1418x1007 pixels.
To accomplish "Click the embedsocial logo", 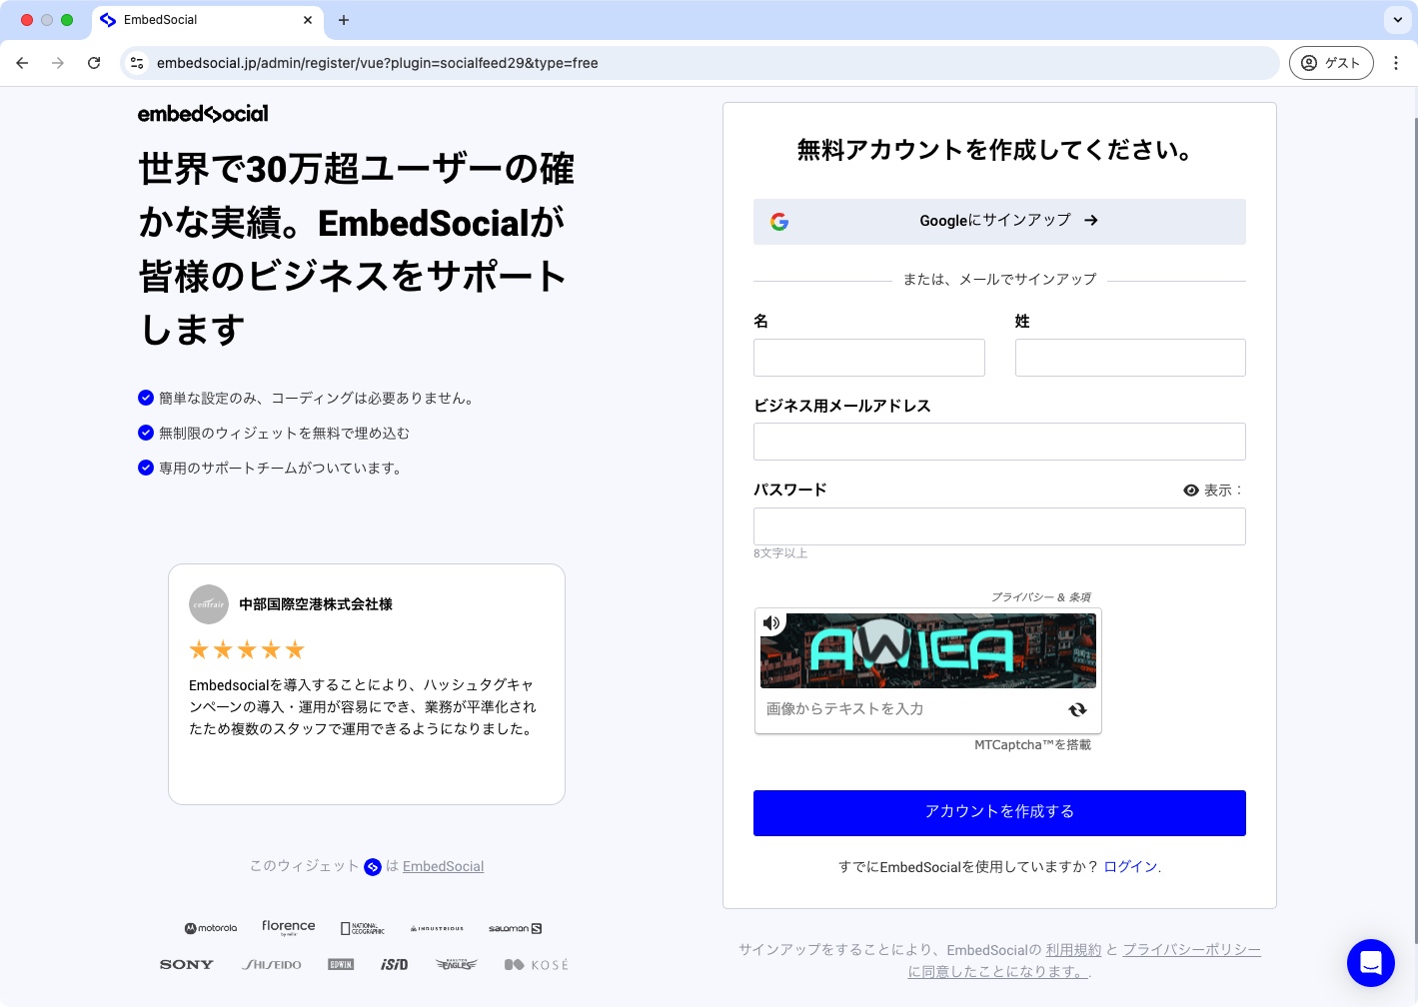I will pos(203,114).
